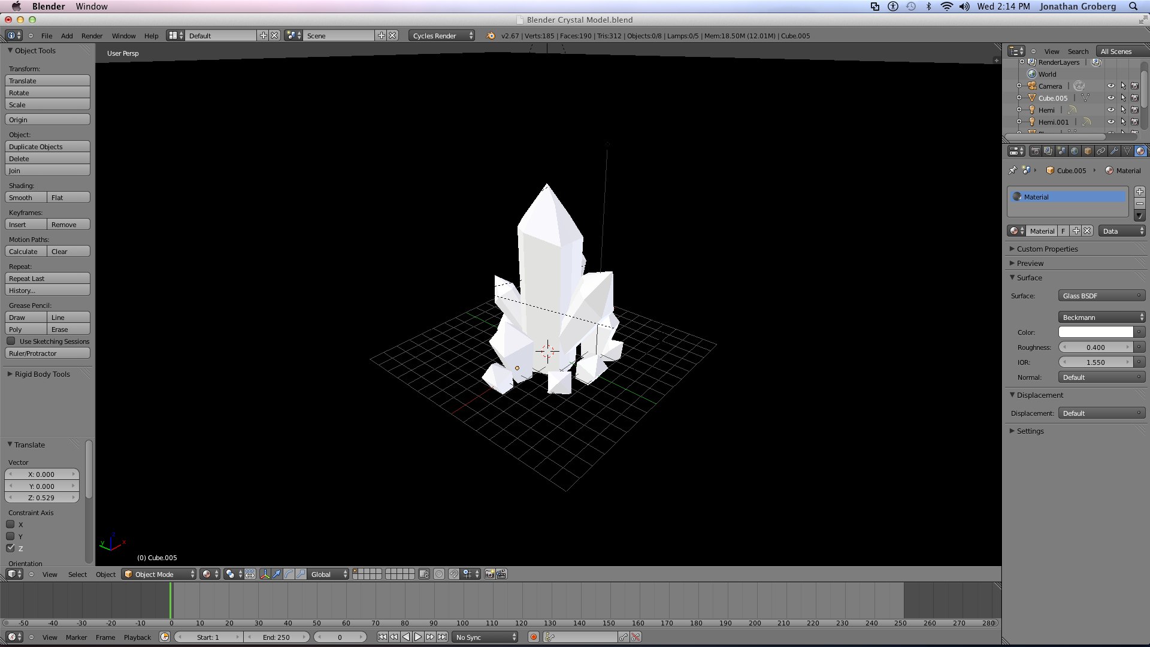Image resolution: width=1150 pixels, height=647 pixels.
Task: Toggle the properties pin icon
Action: coord(1013,170)
